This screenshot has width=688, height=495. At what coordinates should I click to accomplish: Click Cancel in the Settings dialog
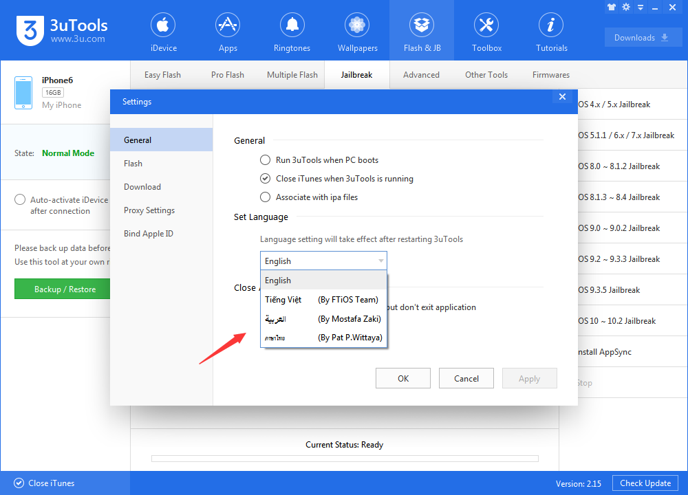(x=466, y=378)
